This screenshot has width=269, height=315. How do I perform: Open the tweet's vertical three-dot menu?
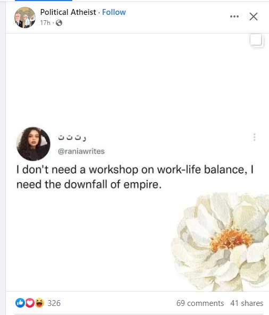point(254,137)
